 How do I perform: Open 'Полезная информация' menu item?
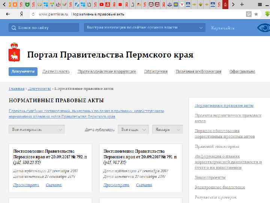tap(198, 71)
